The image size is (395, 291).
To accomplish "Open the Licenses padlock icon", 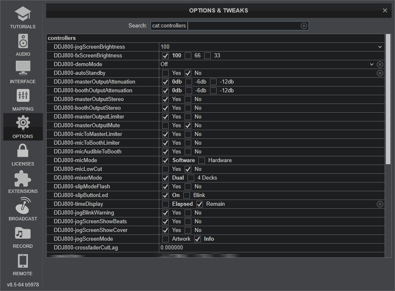I will [x=23, y=151].
